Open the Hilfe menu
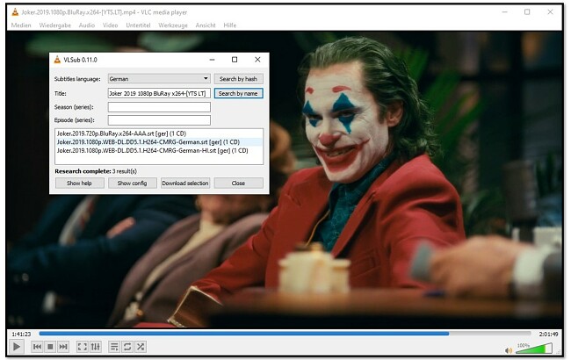This screenshot has height=360, width=571. (x=230, y=25)
